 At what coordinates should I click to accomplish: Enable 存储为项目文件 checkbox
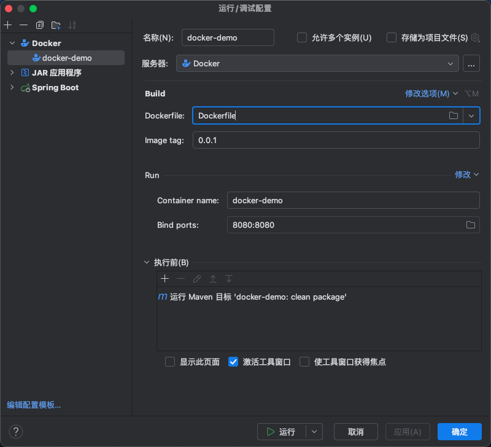(x=392, y=37)
